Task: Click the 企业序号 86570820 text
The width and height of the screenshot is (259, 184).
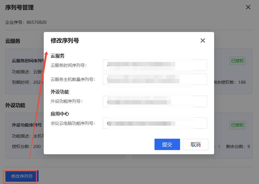Action: (26, 22)
